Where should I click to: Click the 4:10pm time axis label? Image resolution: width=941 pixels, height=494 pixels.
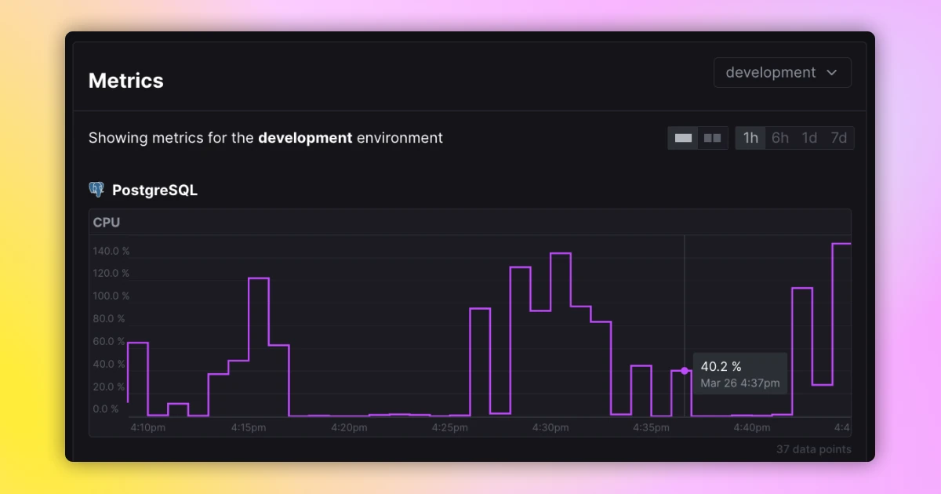(x=147, y=427)
